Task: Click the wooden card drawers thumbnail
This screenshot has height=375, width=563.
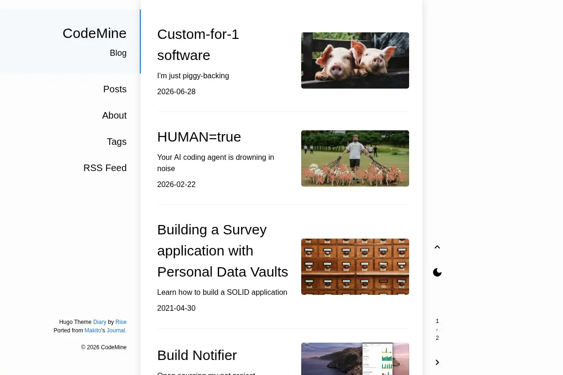Action: coord(355,267)
